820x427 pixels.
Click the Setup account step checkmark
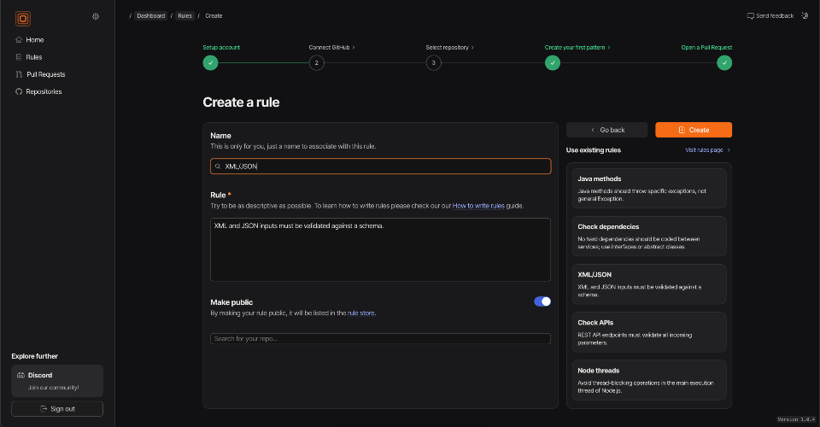(210, 62)
